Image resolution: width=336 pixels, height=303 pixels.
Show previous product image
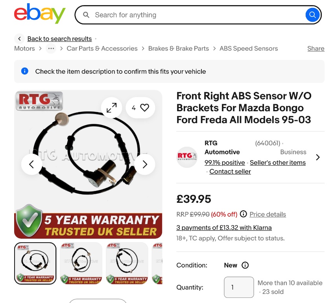[31, 164]
